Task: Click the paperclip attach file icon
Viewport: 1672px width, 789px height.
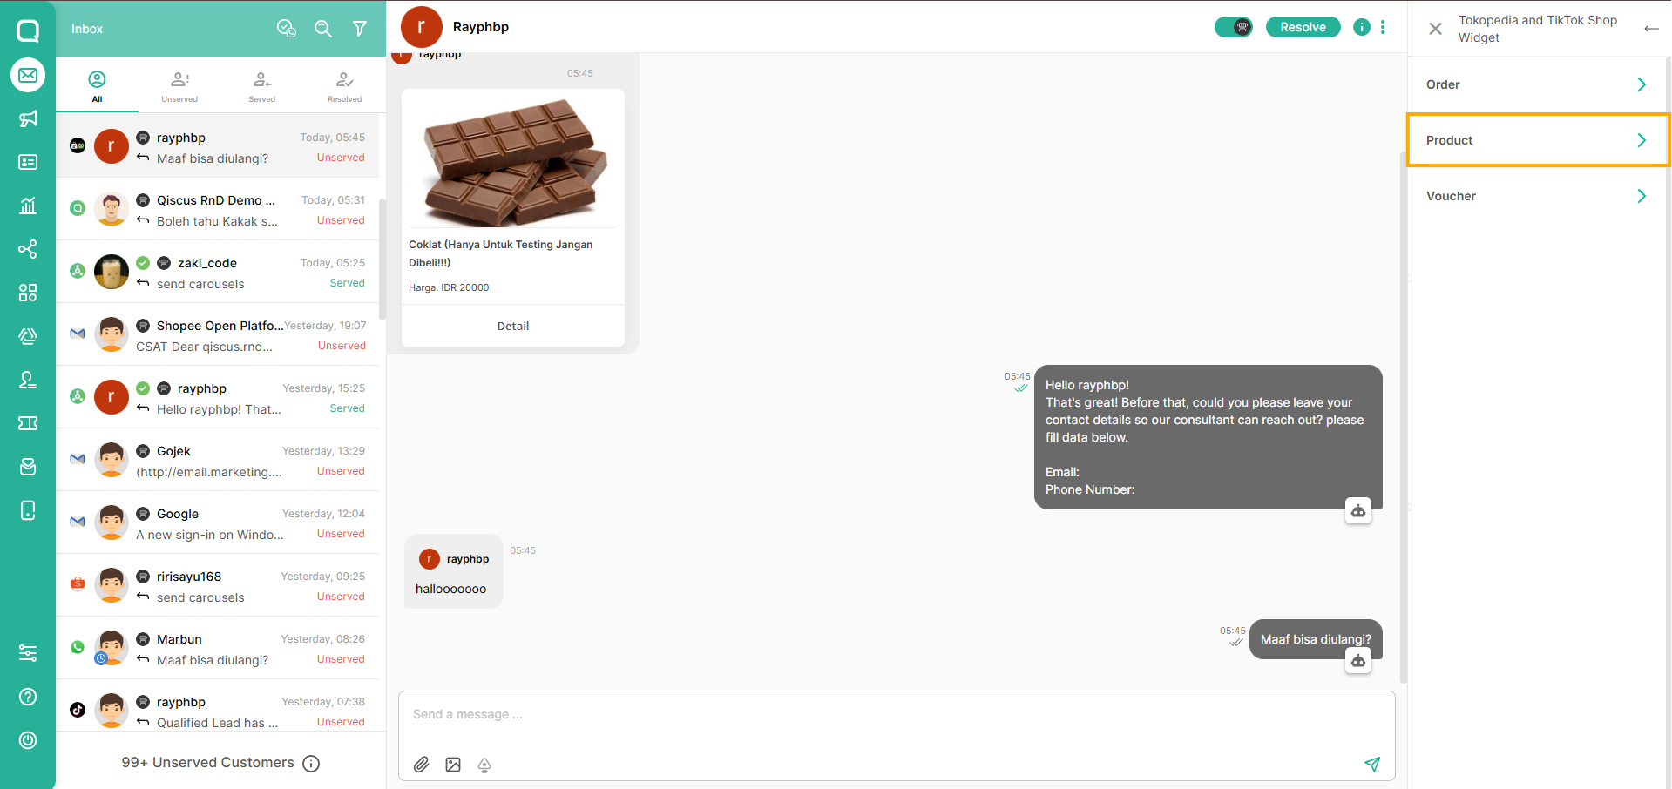Action: coord(422,765)
